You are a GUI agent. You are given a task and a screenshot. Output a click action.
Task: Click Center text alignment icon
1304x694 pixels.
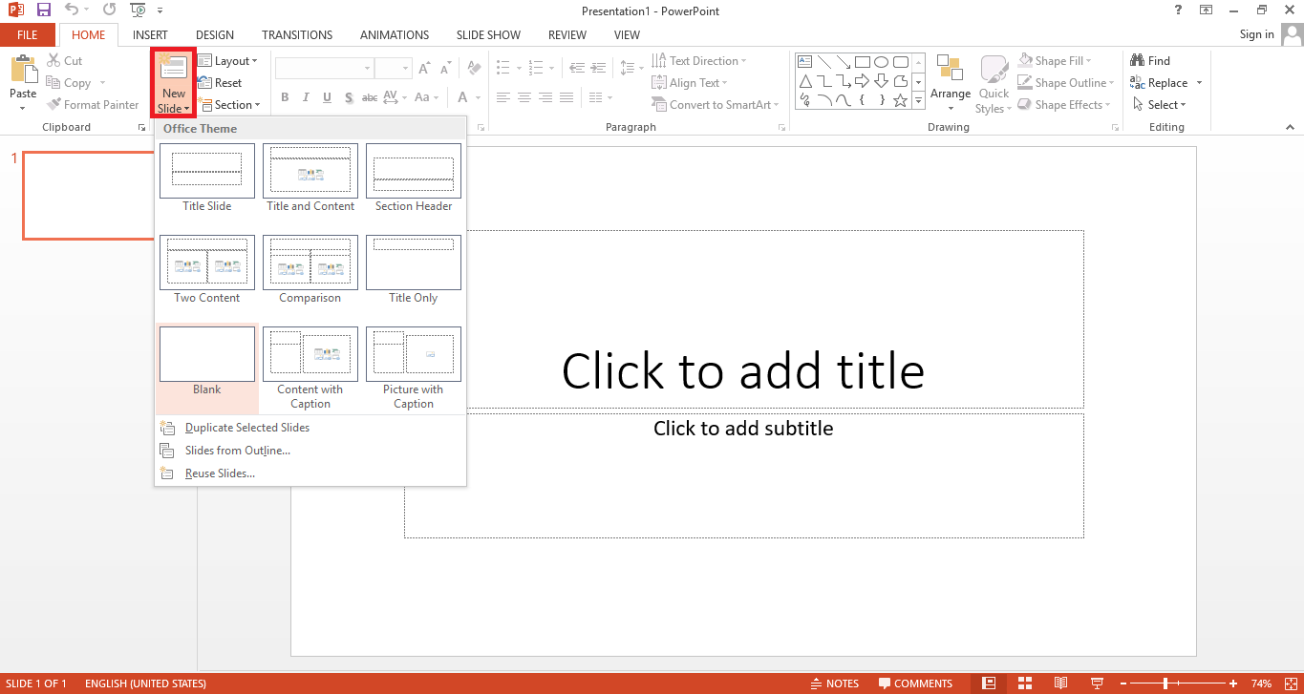524,97
